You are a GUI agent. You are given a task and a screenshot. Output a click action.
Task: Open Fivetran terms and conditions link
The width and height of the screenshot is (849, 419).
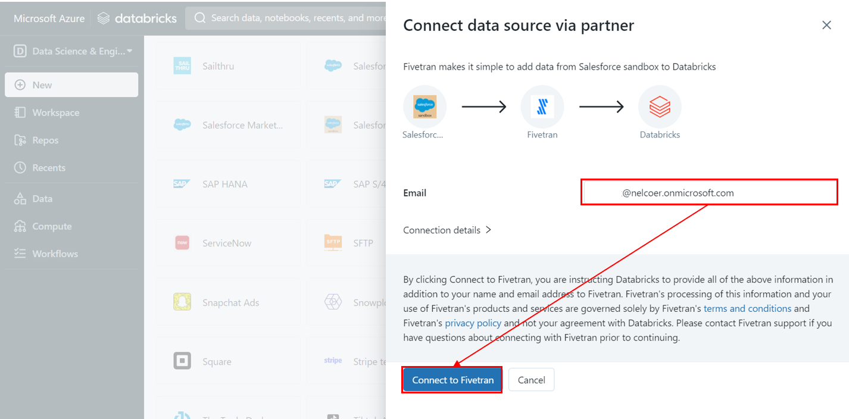point(747,308)
